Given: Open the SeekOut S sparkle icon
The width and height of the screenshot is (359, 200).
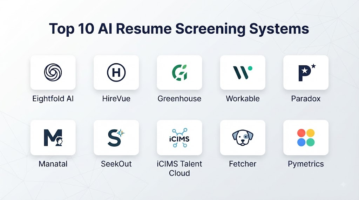Looking at the screenshot, I should tap(116, 137).
